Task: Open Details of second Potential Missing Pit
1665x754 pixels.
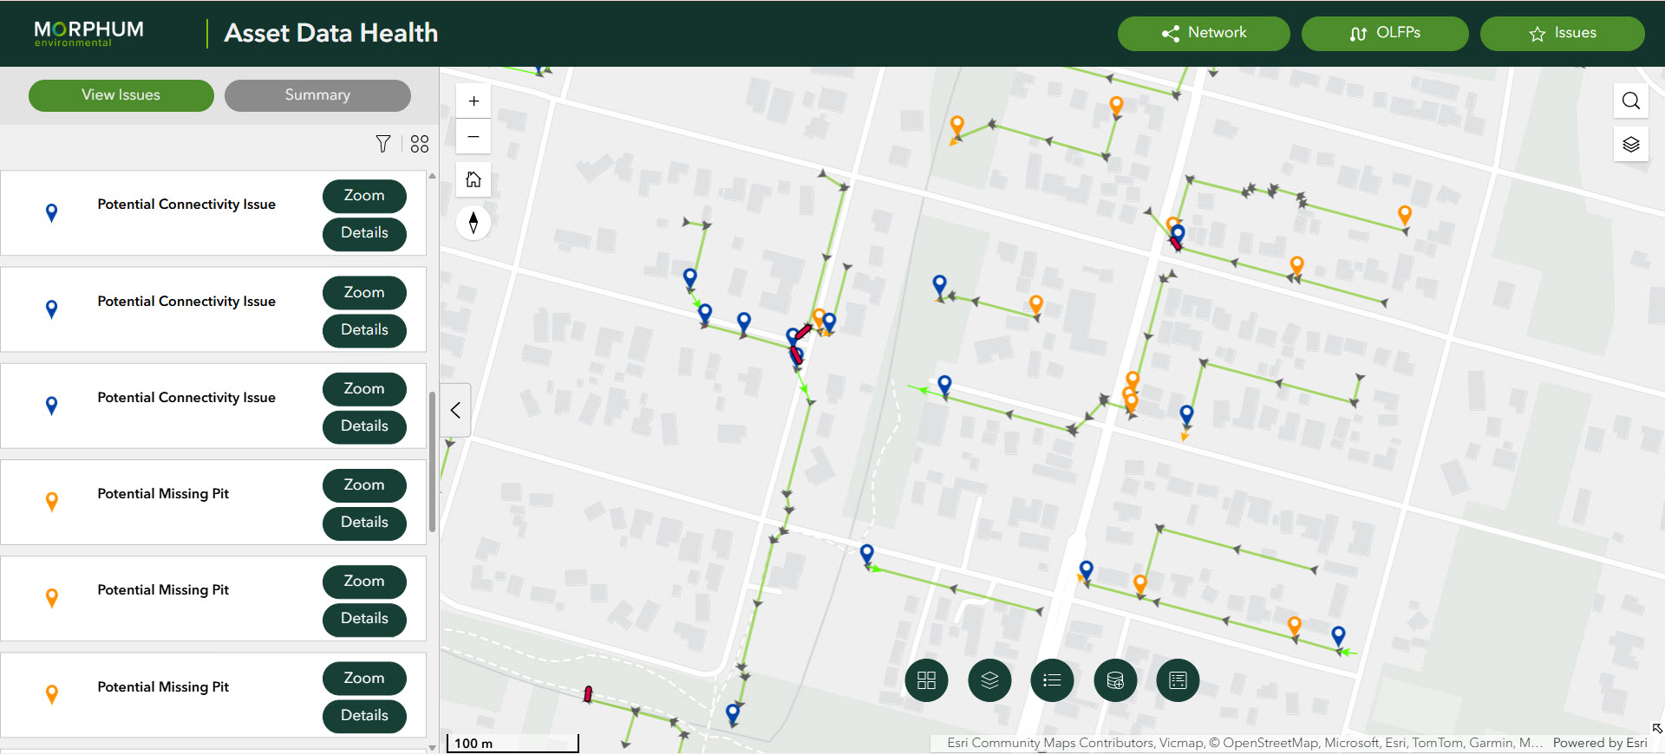Action: pos(364,619)
